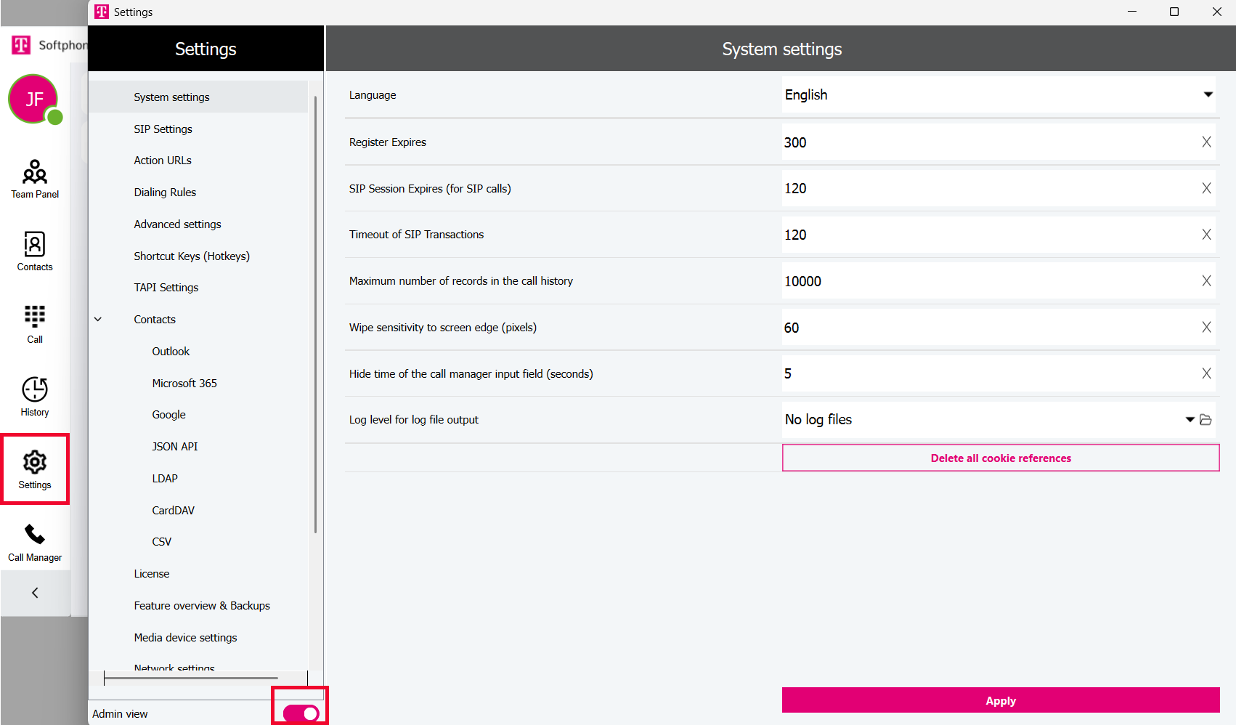
Task: Open log file folder icon
Action: tap(1206, 420)
